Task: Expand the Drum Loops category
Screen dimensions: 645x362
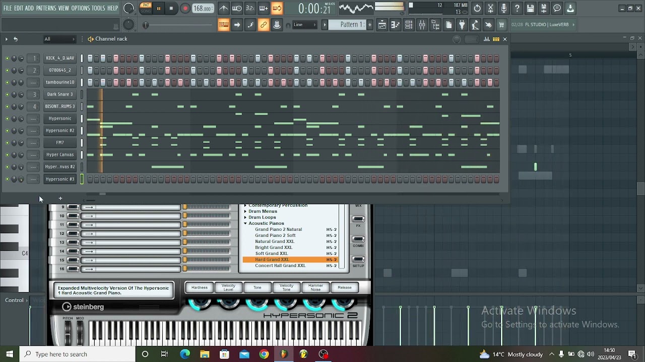Action: coord(245,217)
